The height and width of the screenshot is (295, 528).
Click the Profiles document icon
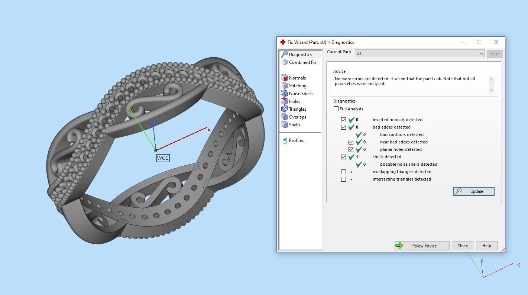(x=285, y=140)
